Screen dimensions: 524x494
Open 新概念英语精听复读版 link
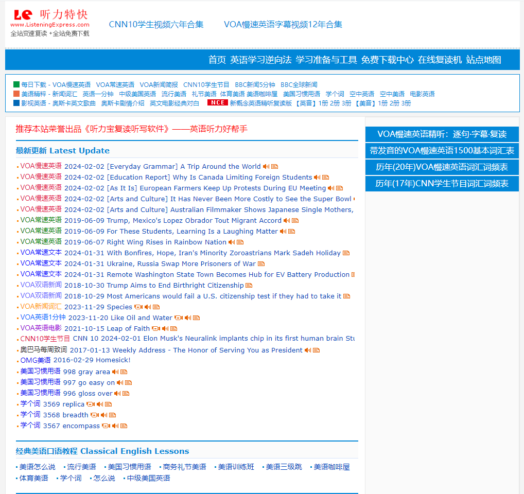260,103
